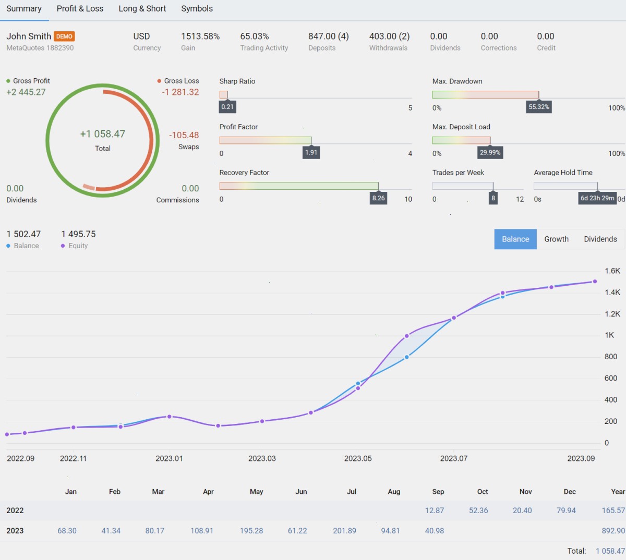Click the Average Hold Time 6d 23h 29m marker

(x=597, y=198)
